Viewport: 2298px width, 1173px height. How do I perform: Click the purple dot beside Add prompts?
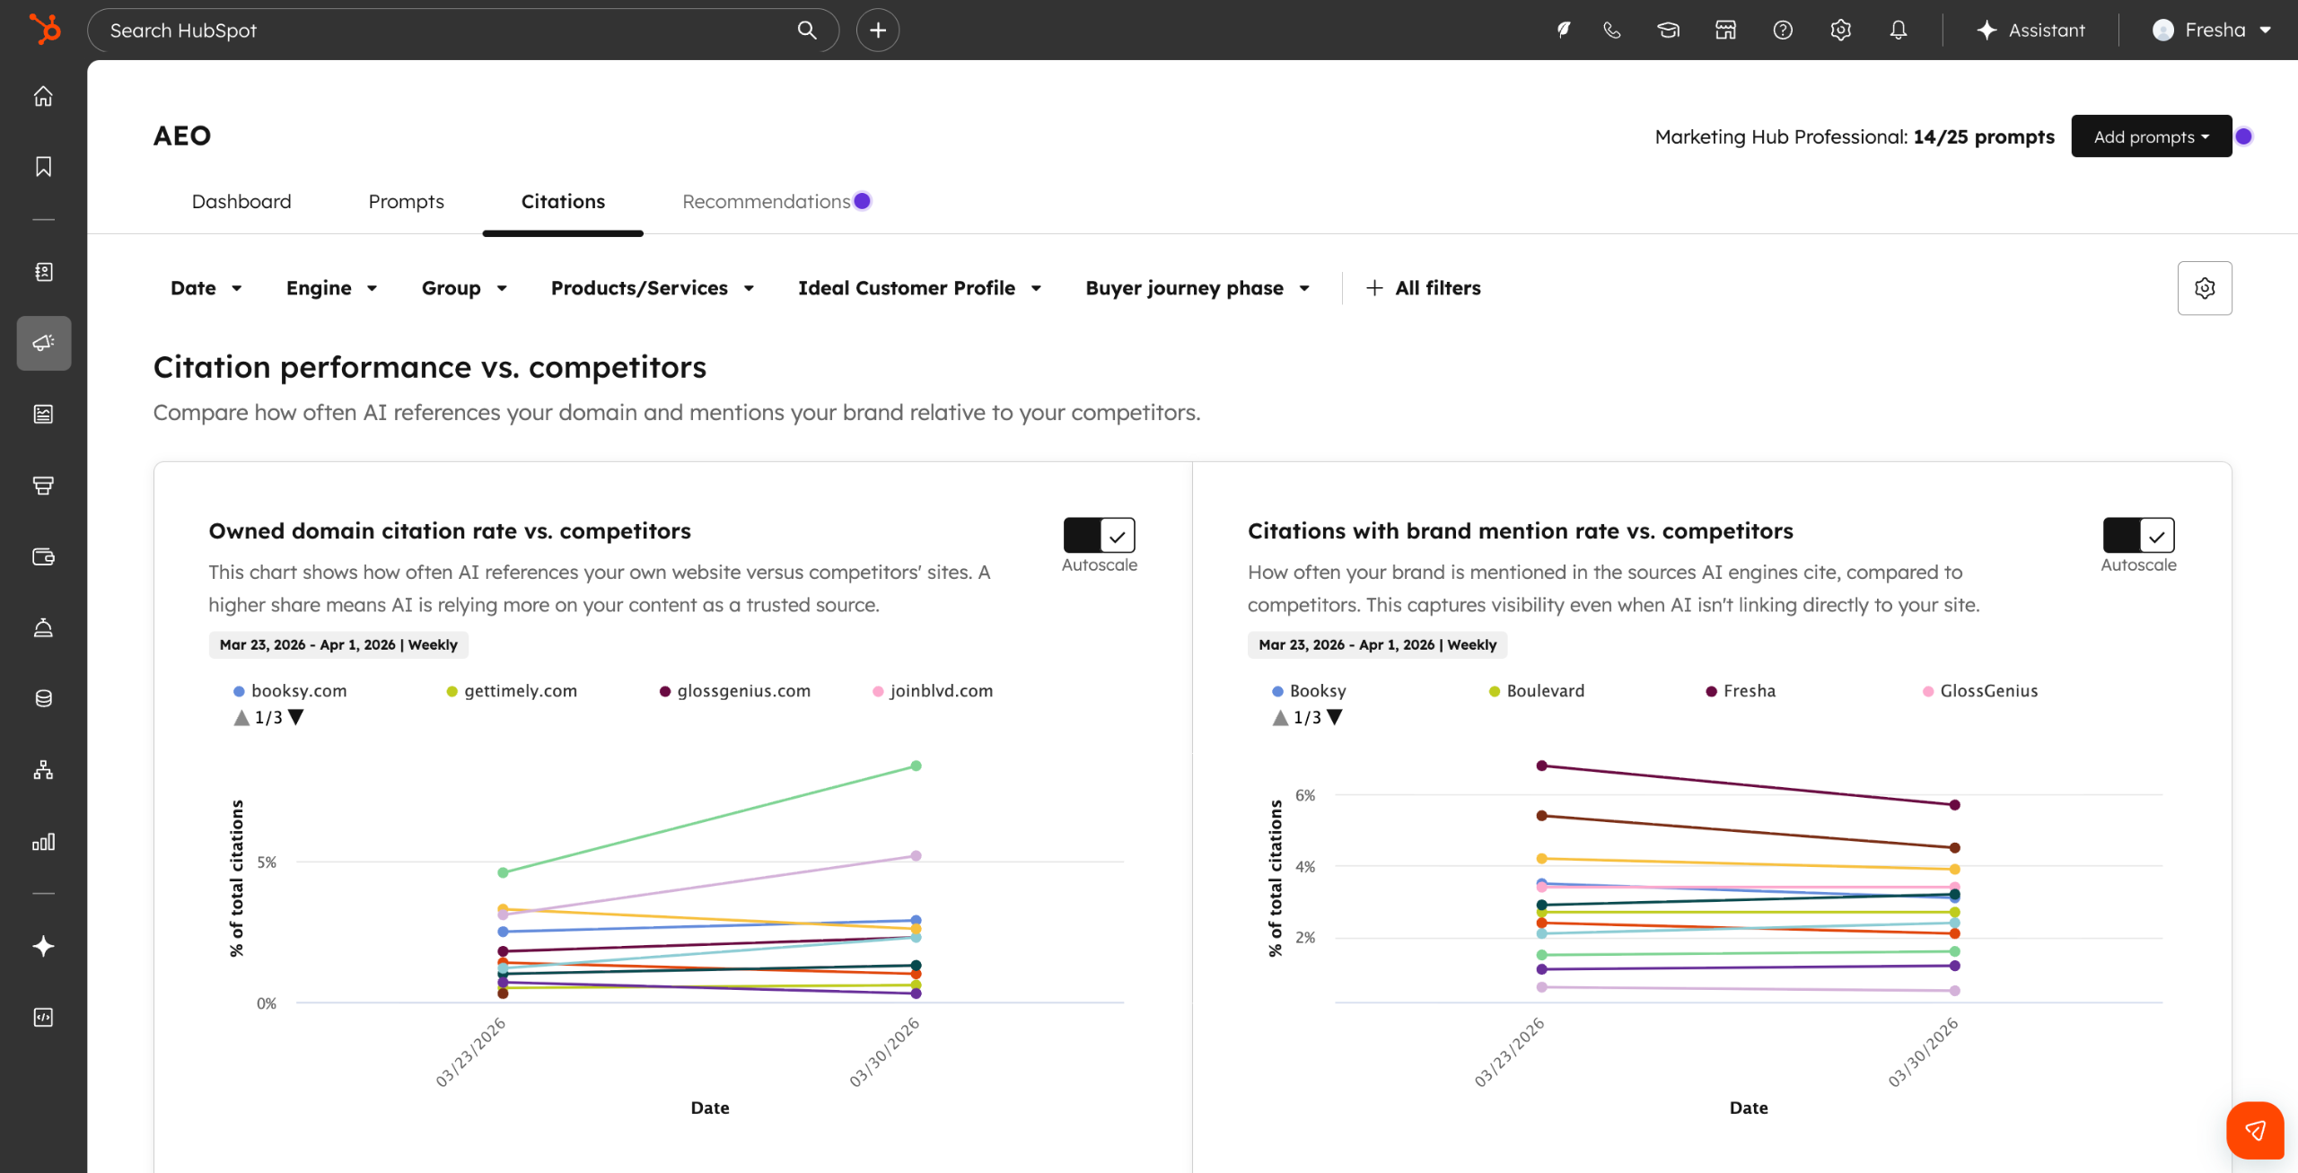[x=2244, y=136]
